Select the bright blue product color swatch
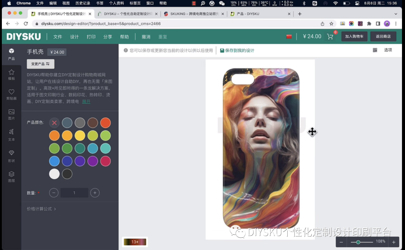 54,161
